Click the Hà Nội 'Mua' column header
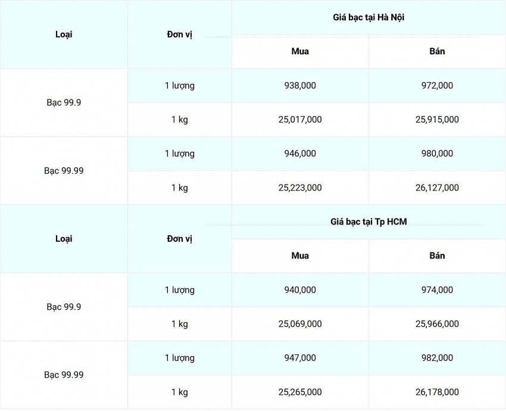This screenshot has width=506, height=411. pos(300,51)
